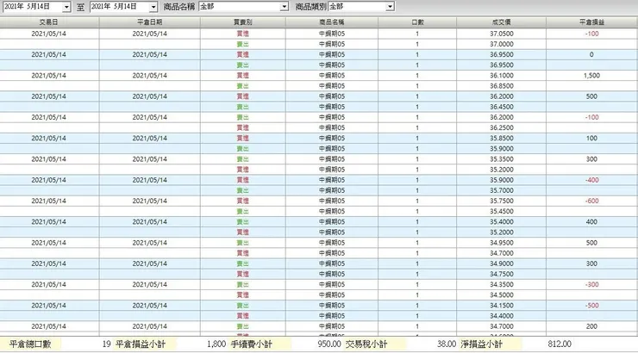
Task: Select the price cell 35.7500
Action: [501, 201]
